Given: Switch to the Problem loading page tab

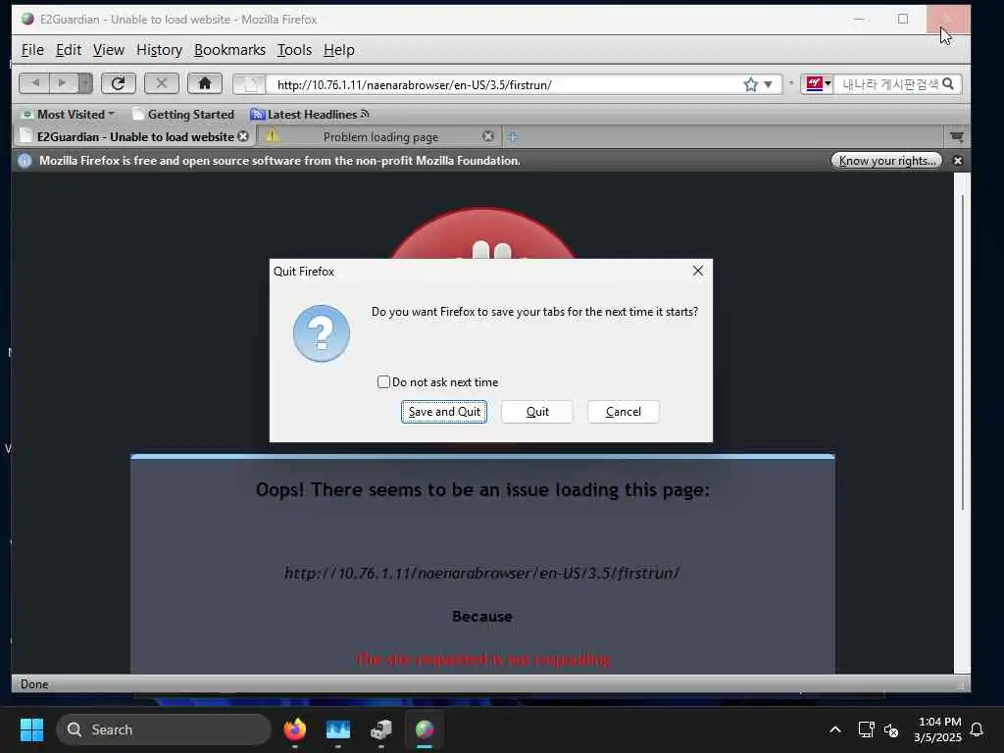Looking at the screenshot, I should [x=380, y=136].
